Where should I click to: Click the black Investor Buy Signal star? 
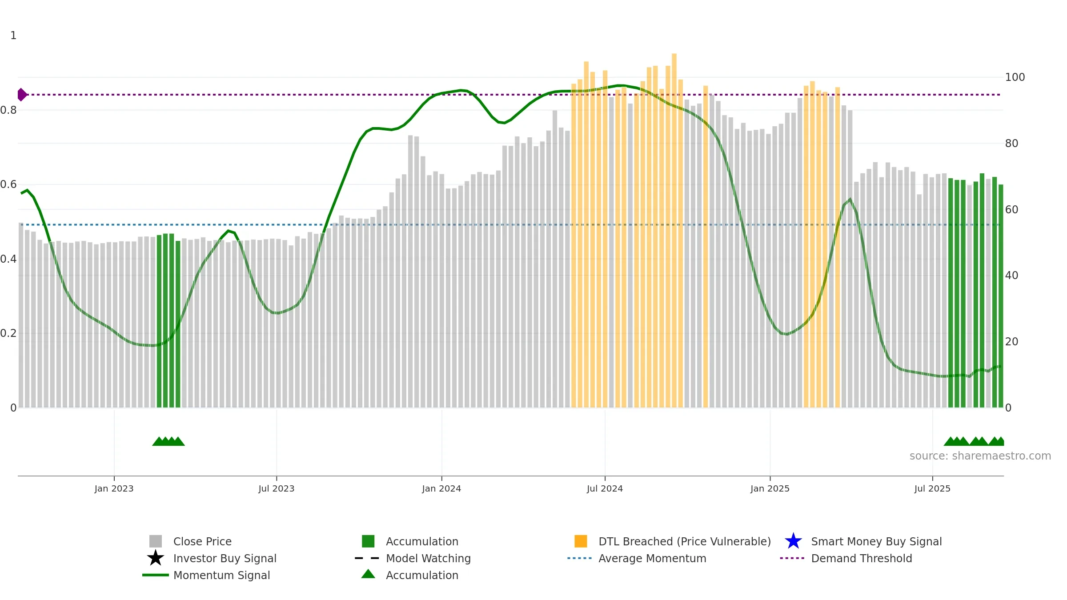[x=156, y=558]
